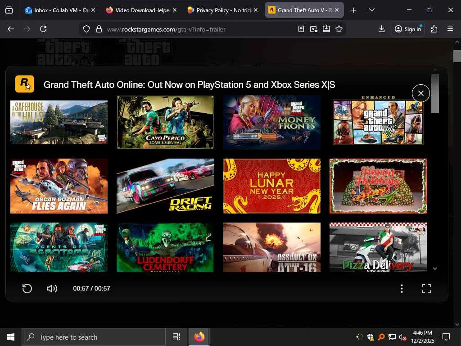Open the Pizza Delivery thumbnail
The height and width of the screenshot is (346, 461).
click(378, 247)
